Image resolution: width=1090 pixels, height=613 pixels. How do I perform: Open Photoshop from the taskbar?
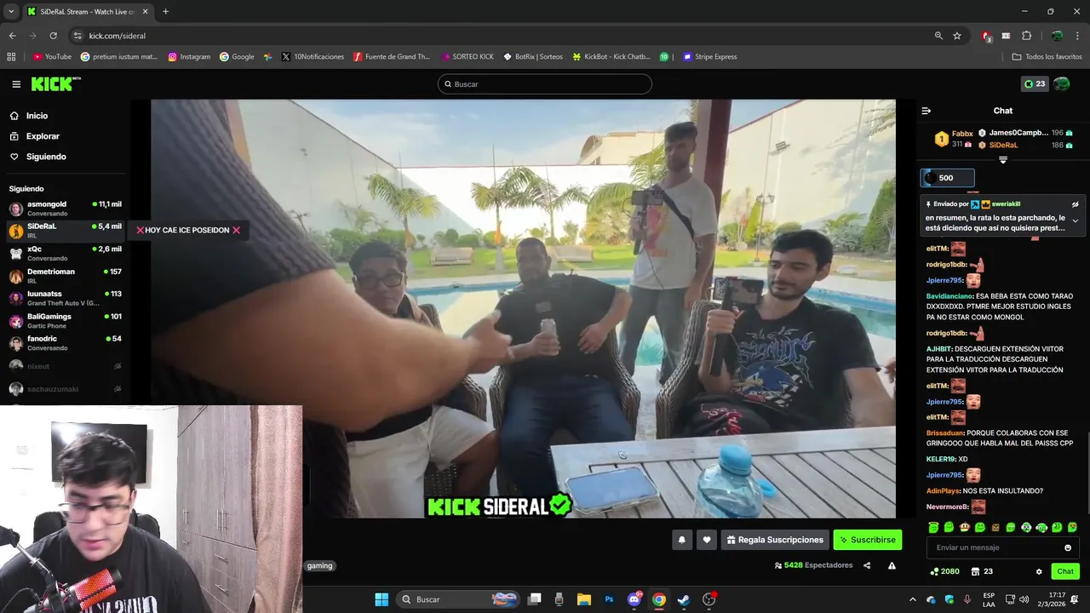609,599
